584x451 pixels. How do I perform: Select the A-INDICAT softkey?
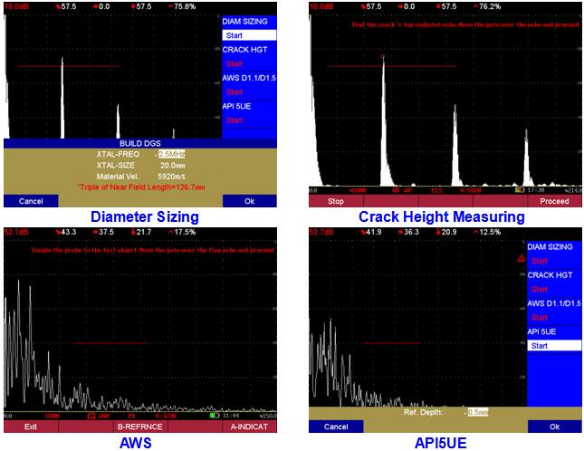(x=250, y=427)
